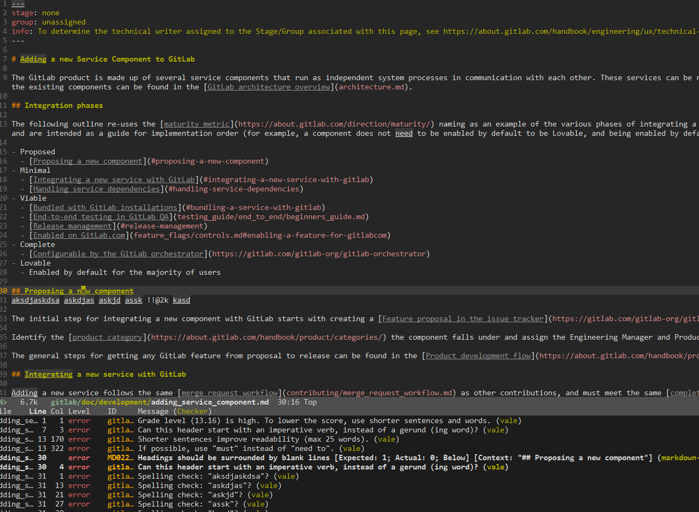Click the 'Release management' list link

click(73, 226)
